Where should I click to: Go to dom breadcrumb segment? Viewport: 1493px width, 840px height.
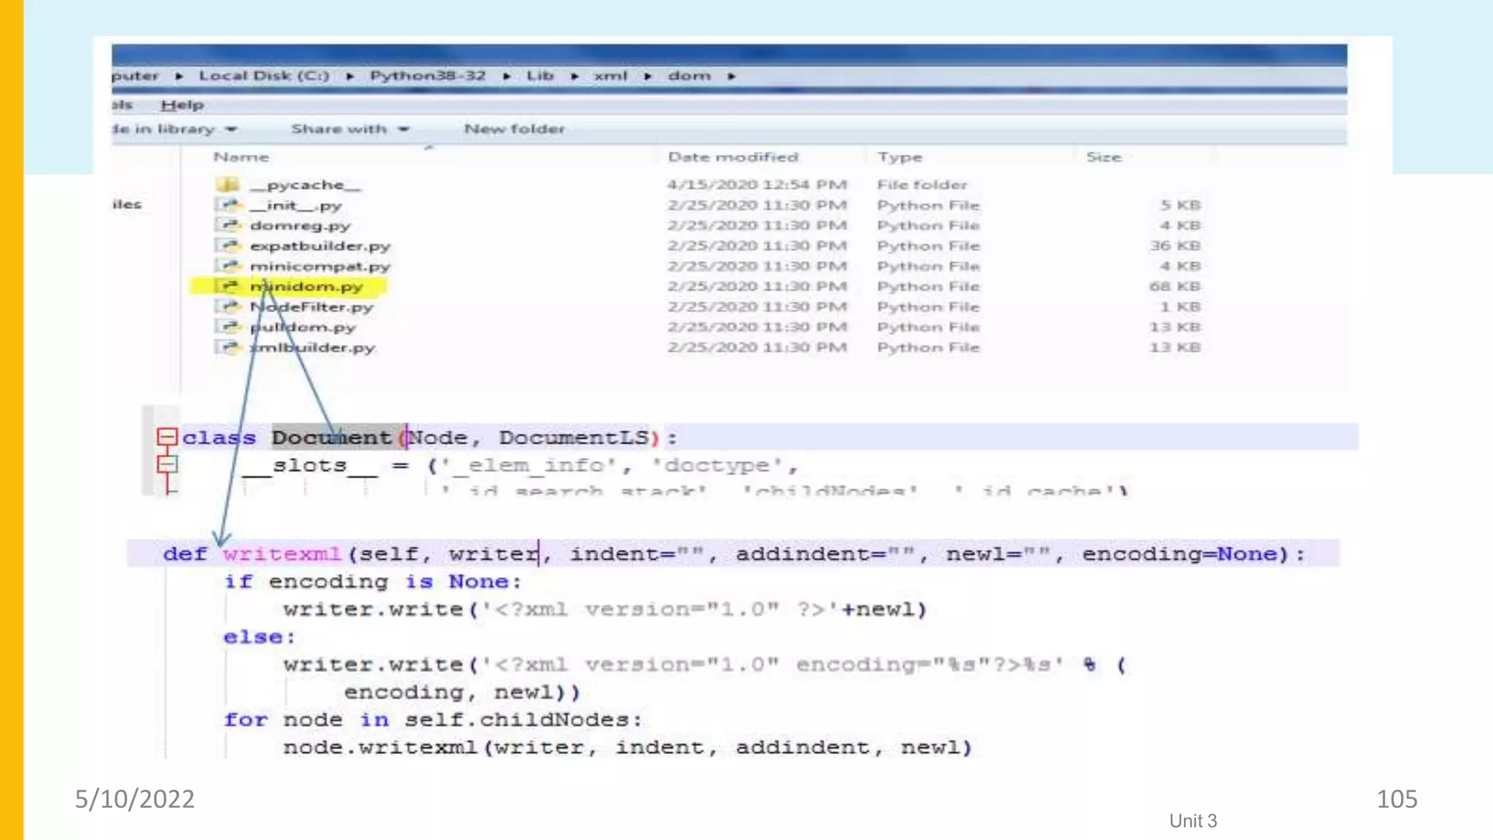click(x=689, y=76)
